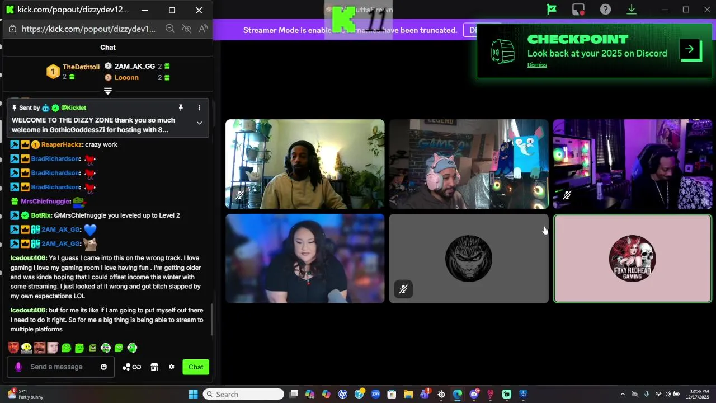Click MrsChiefnuggie username in chat
The height and width of the screenshot is (403, 716).
pos(45,201)
